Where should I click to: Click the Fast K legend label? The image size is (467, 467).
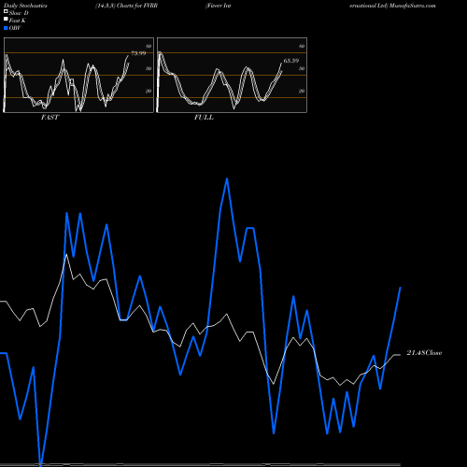18,21
